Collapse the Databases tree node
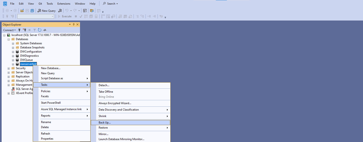This screenshot has width=363, height=142. click(9, 39)
